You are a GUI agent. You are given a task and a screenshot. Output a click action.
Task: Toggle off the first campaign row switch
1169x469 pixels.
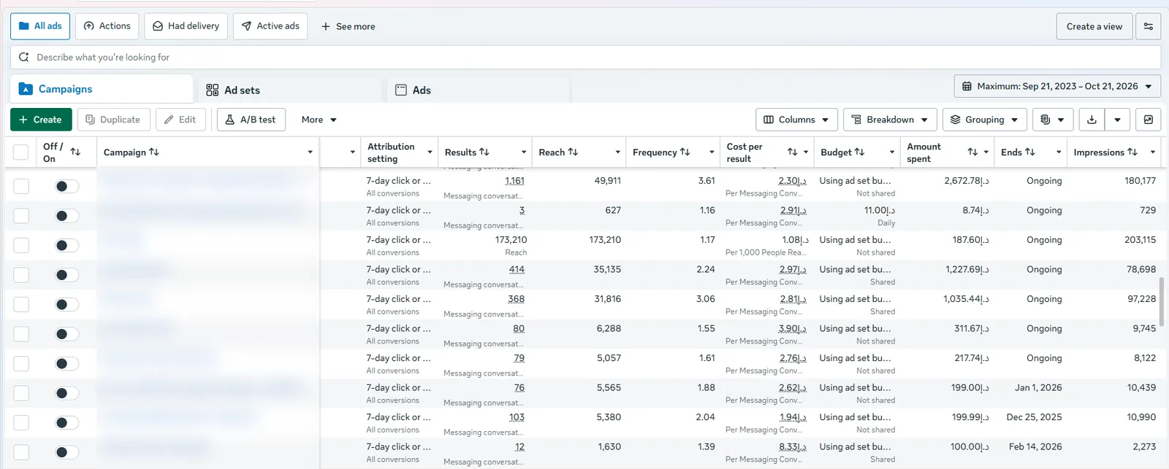coord(66,186)
